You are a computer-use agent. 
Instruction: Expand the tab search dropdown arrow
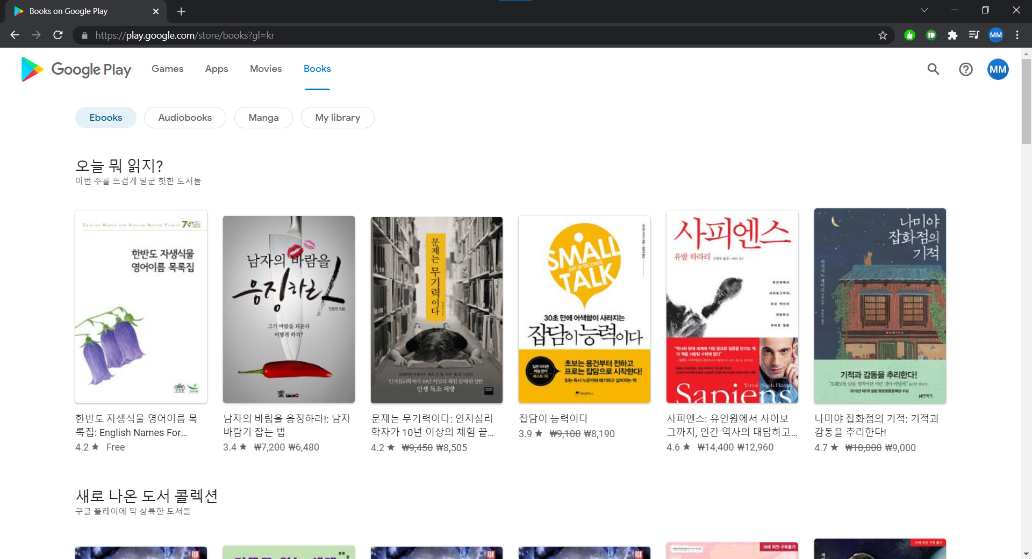coord(924,10)
